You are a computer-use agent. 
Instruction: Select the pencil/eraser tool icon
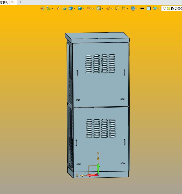pos(58,8)
